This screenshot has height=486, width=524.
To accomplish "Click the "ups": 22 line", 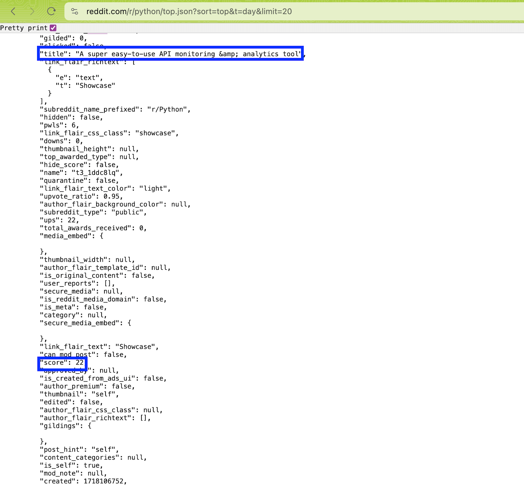I will pyautogui.click(x=59, y=220).
